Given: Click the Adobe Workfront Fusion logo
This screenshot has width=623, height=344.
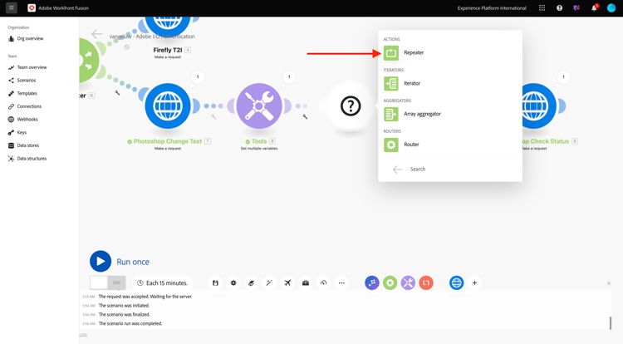Looking at the screenshot, I should tap(32, 8).
